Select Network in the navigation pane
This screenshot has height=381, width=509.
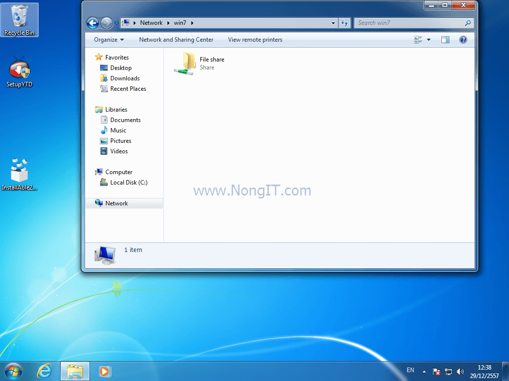tap(116, 203)
